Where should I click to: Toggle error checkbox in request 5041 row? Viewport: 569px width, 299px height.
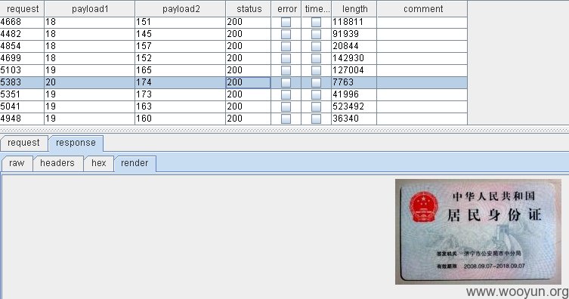click(286, 106)
